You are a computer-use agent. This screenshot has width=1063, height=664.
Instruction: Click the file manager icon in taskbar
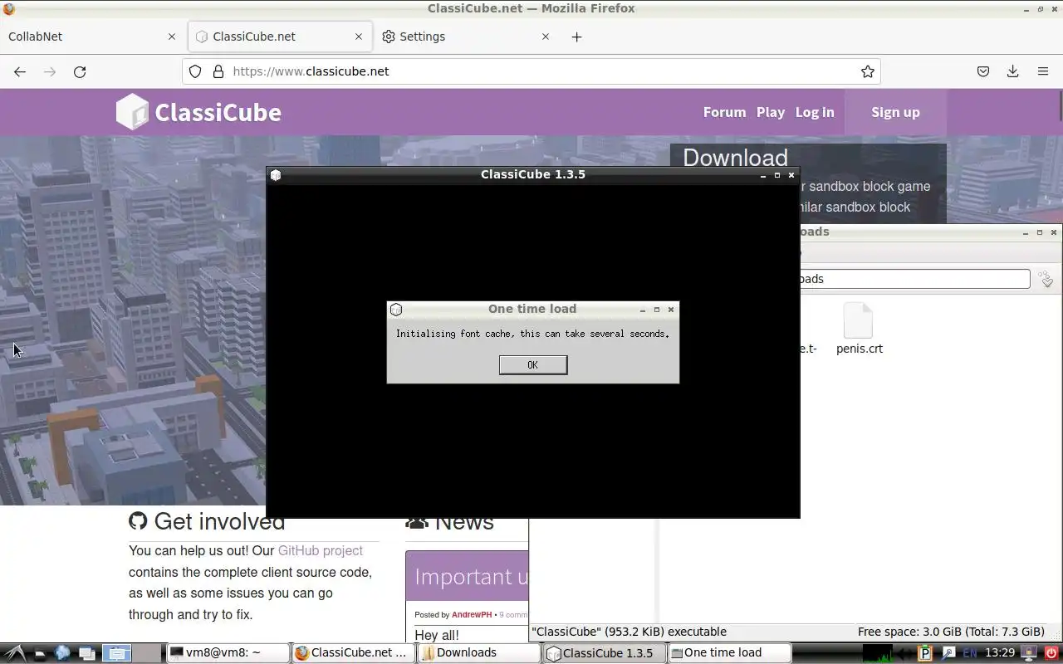click(x=39, y=653)
